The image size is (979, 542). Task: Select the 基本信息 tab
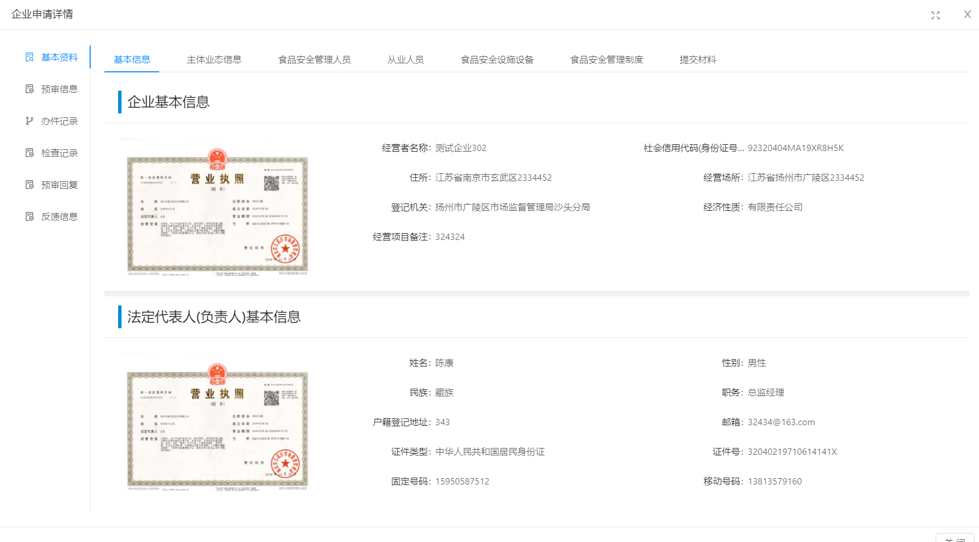(x=132, y=60)
